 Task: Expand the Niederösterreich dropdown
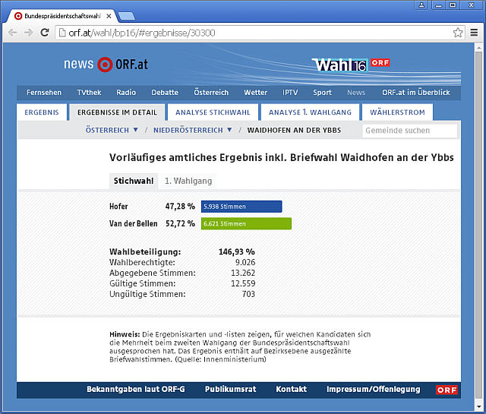[x=193, y=130]
